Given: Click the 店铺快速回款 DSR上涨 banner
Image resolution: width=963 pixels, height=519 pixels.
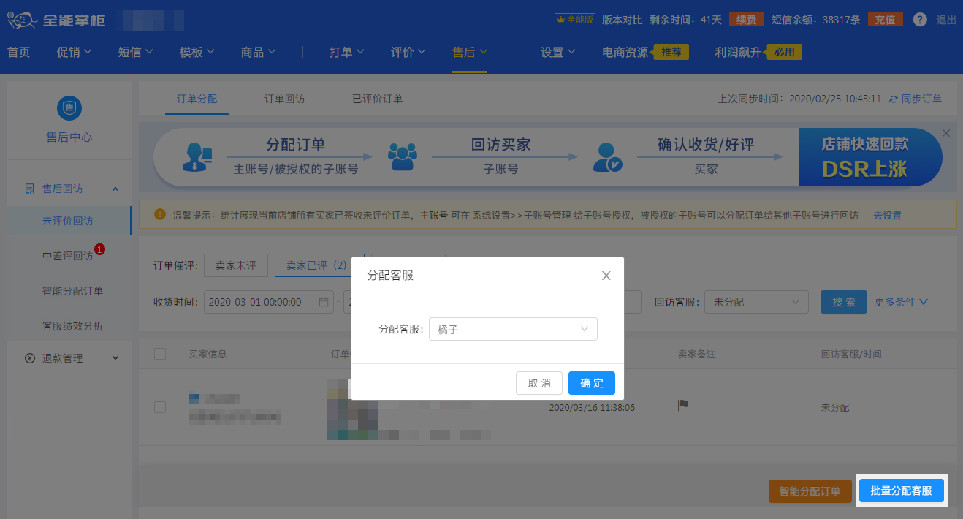Looking at the screenshot, I should coord(869,157).
